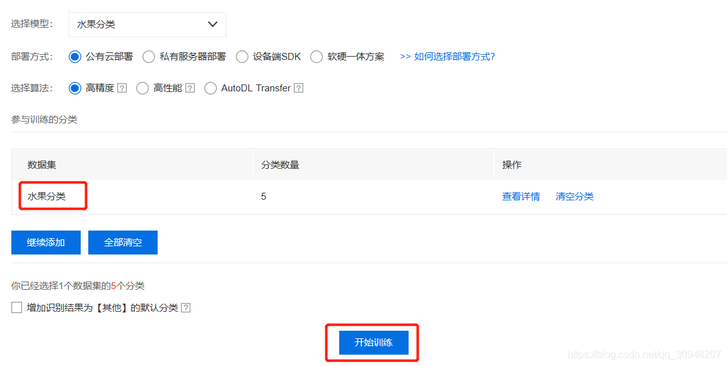Open the 查看详情 link for 水果分类
Image resolution: width=727 pixels, height=366 pixels.
coord(521,196)
